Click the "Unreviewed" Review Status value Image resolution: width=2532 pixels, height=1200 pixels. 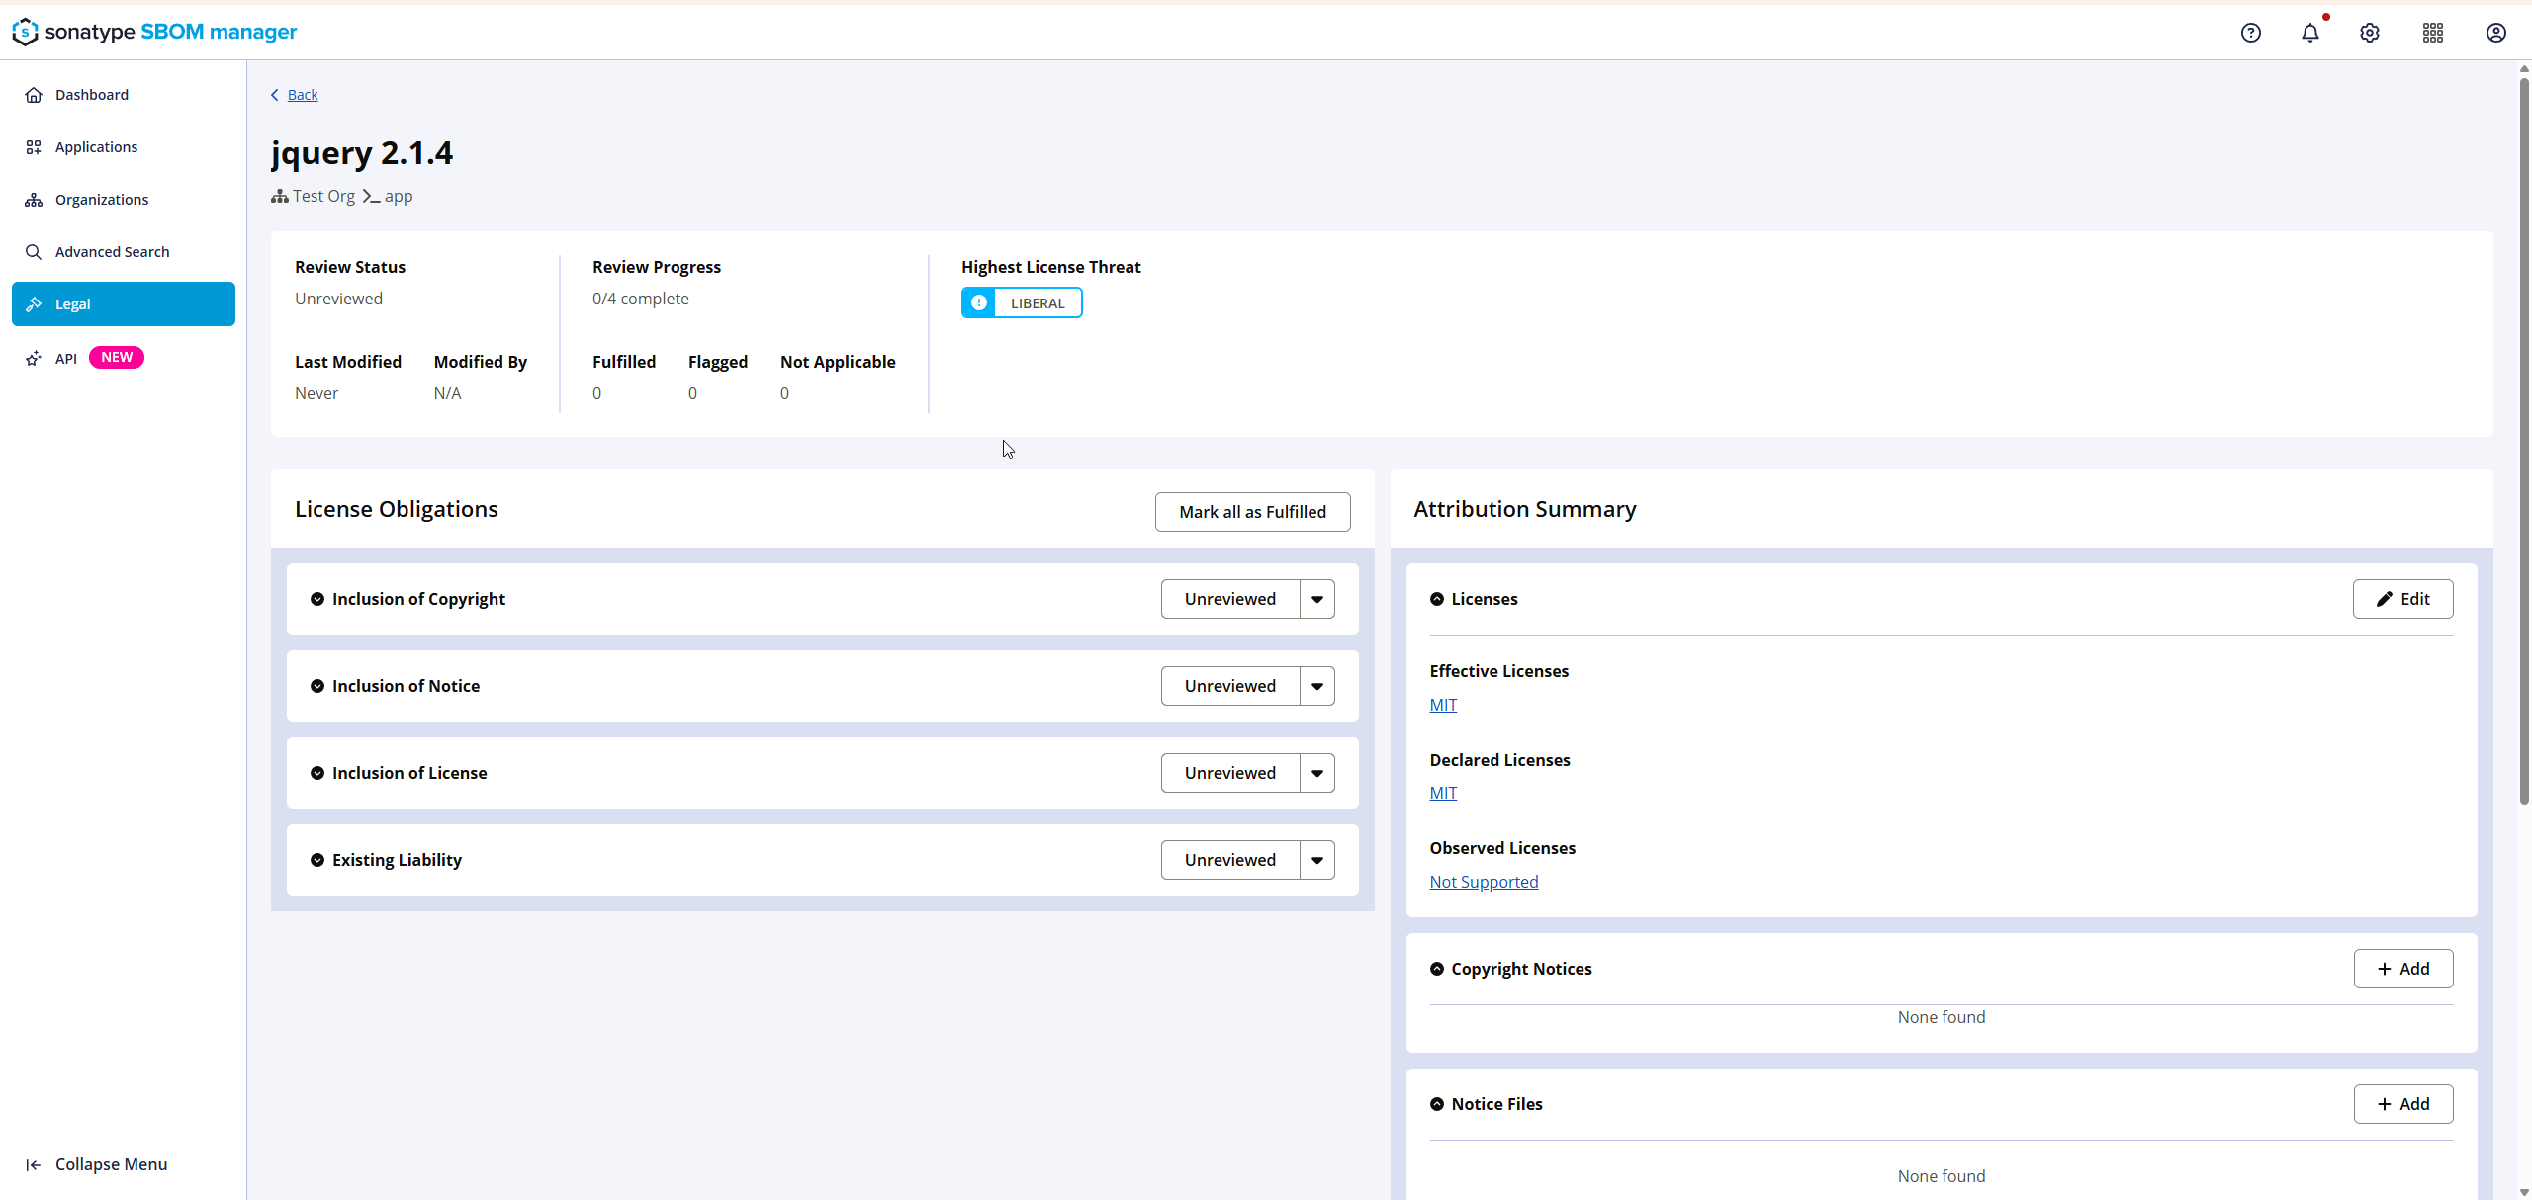(x=338, y=299)
